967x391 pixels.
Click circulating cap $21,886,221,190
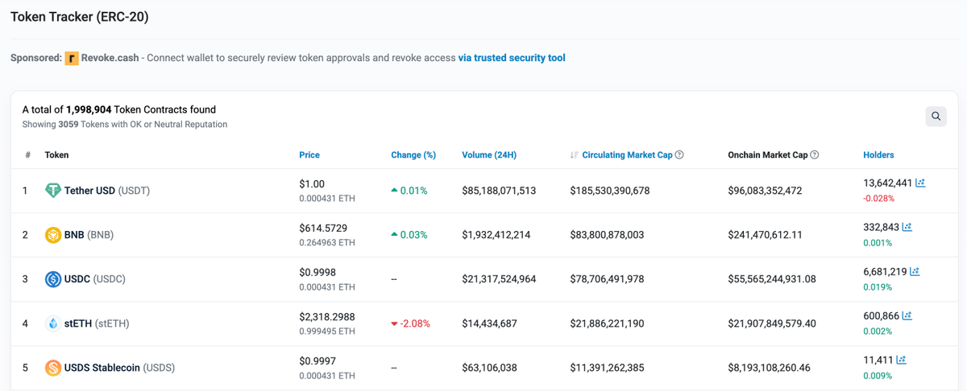tap(607, 323)
